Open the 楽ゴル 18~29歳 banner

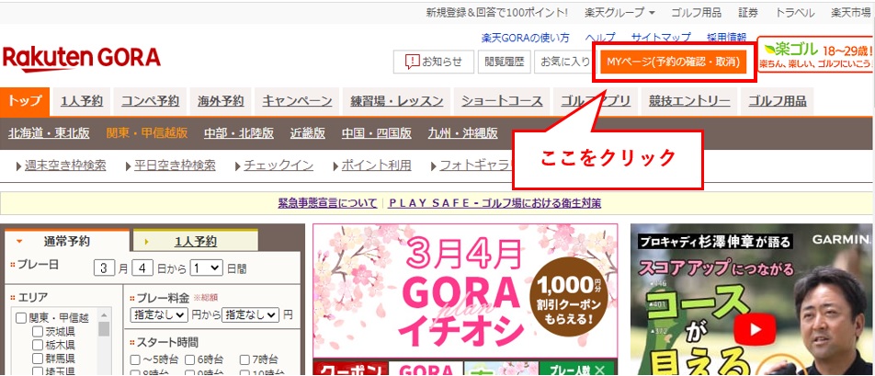pos(817,54)
